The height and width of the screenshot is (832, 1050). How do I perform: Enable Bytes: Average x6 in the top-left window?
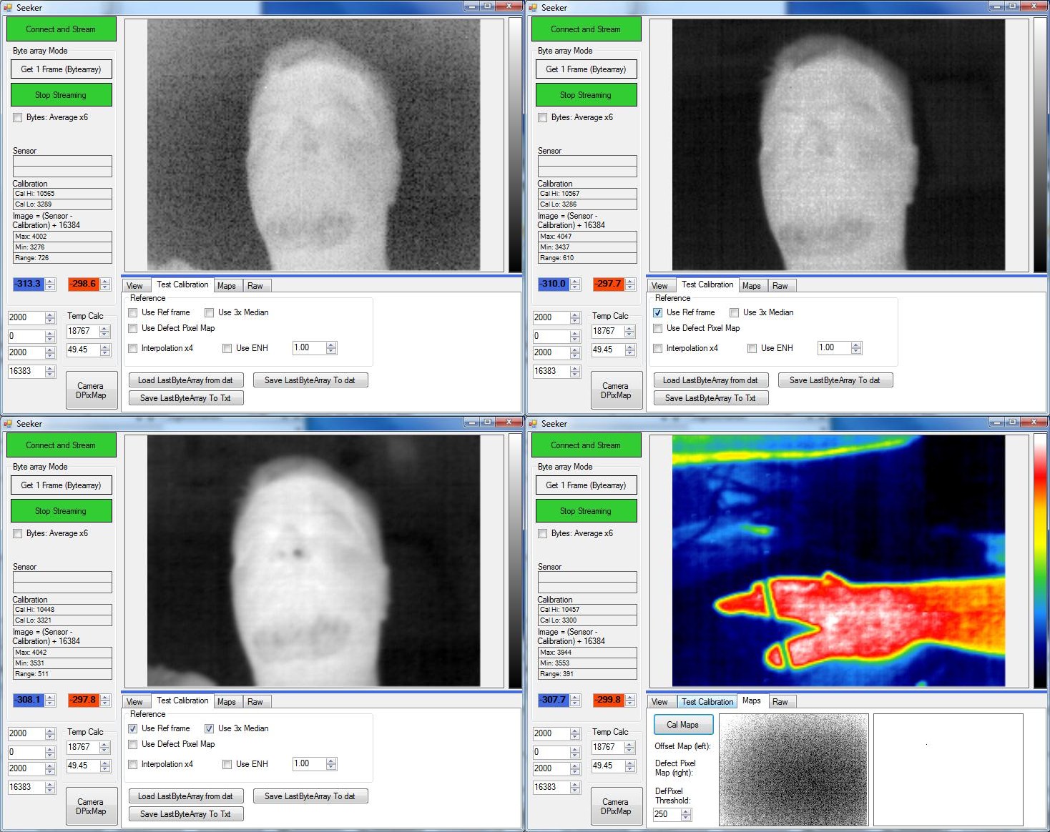coord(18,118)
